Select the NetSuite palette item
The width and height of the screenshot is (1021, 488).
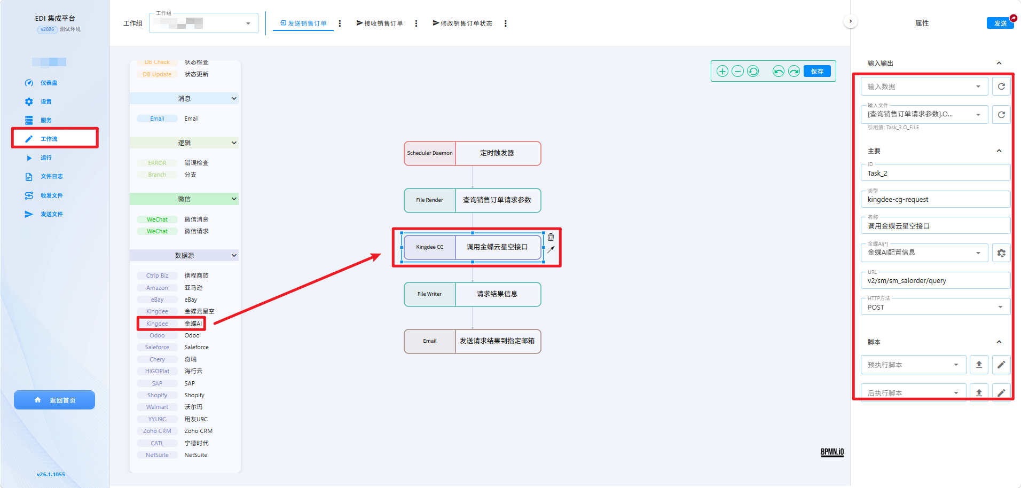(x=172, y=455)
